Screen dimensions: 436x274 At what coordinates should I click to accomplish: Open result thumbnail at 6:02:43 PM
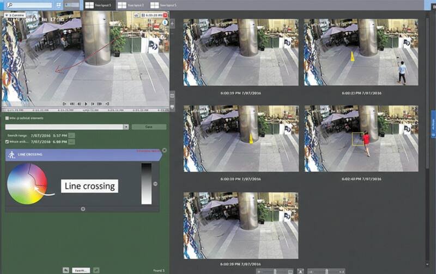(x=361, y=139)
